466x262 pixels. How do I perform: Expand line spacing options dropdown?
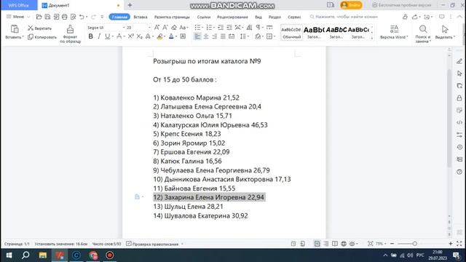pos(248,36)
